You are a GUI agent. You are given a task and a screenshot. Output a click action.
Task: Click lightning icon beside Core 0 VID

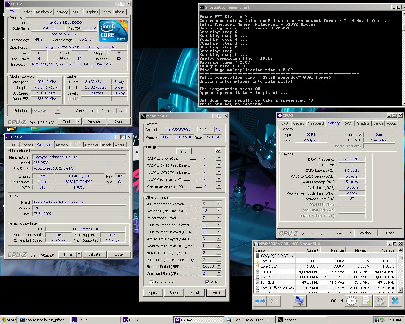[x=258, y=261]
